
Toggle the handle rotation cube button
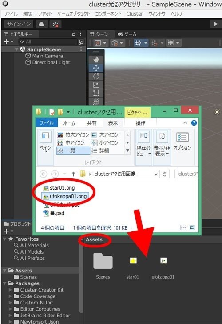tap(115, 43)
